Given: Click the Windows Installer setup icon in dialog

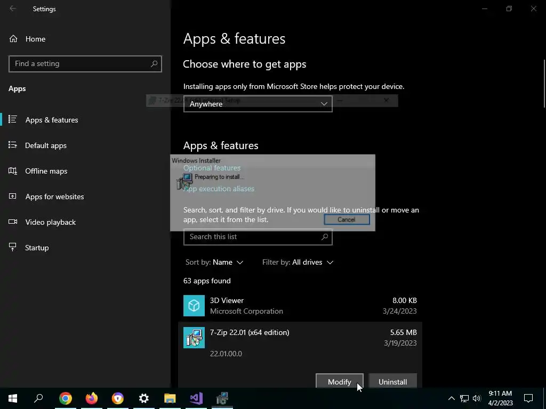Looking at the screenshot, I should pyautogui.click(x=185, y=181).
